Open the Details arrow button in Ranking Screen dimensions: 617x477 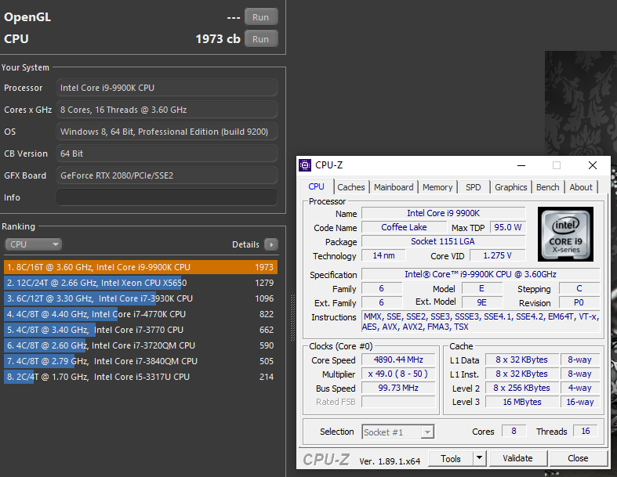click(x=271, y=244)
